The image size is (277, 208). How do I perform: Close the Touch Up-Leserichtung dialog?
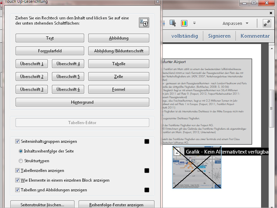pyautogui.click(x=158, y=2)
